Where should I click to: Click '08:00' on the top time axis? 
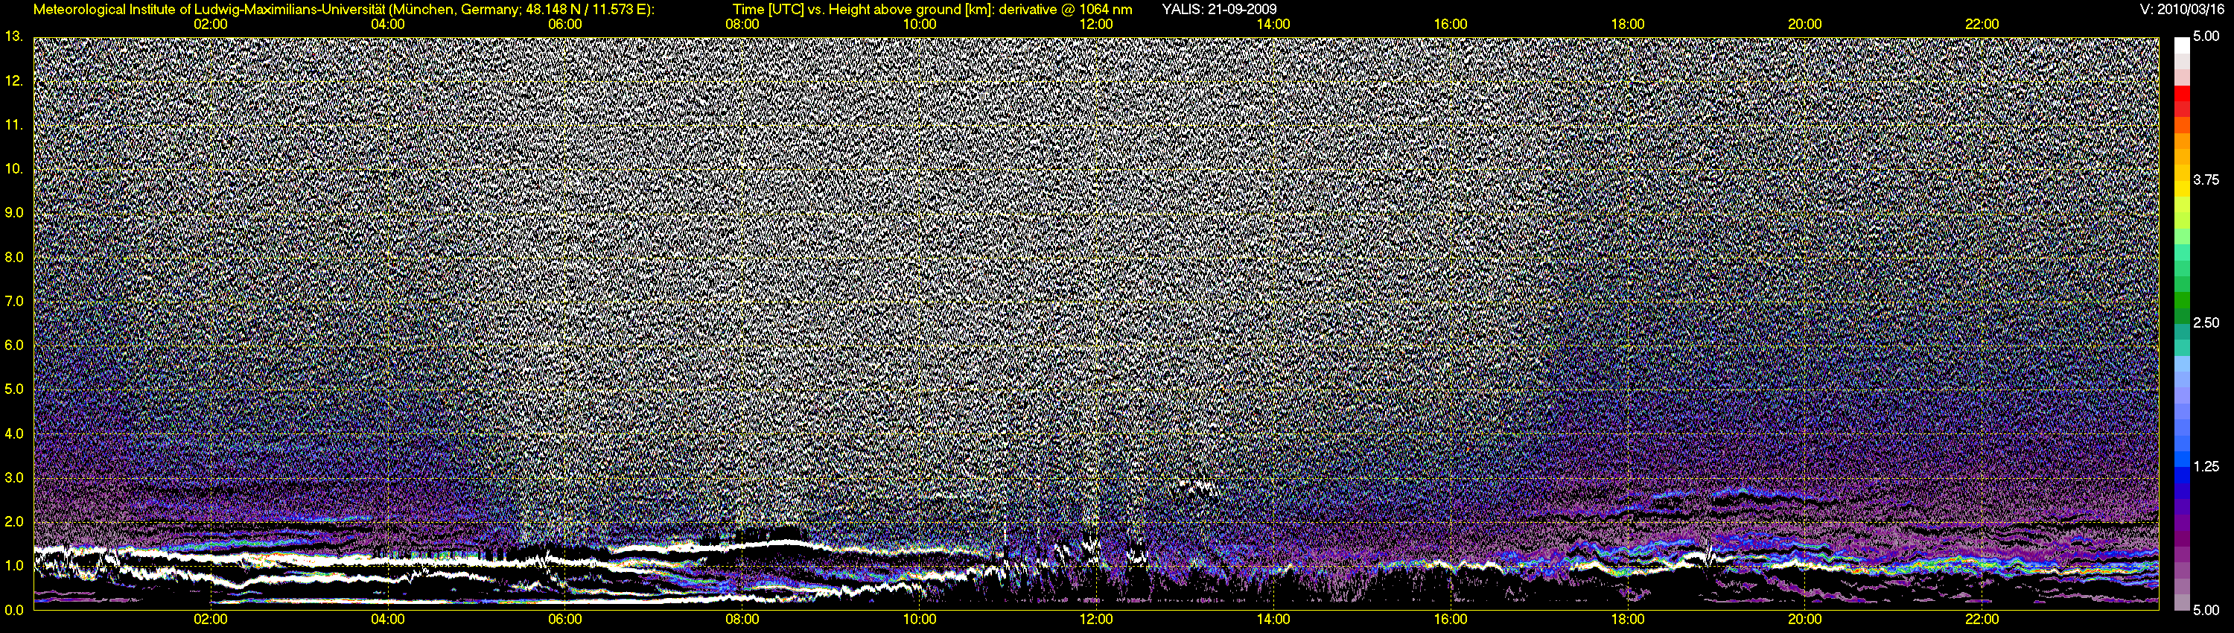click(742, 25)
